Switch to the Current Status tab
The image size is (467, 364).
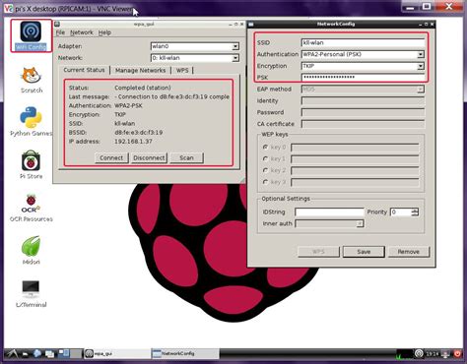tap(84, 70)
